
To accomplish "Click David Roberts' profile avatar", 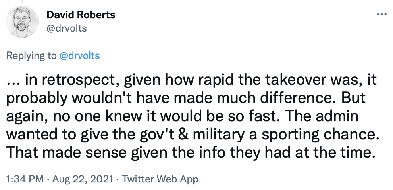I will click(23, 21).
